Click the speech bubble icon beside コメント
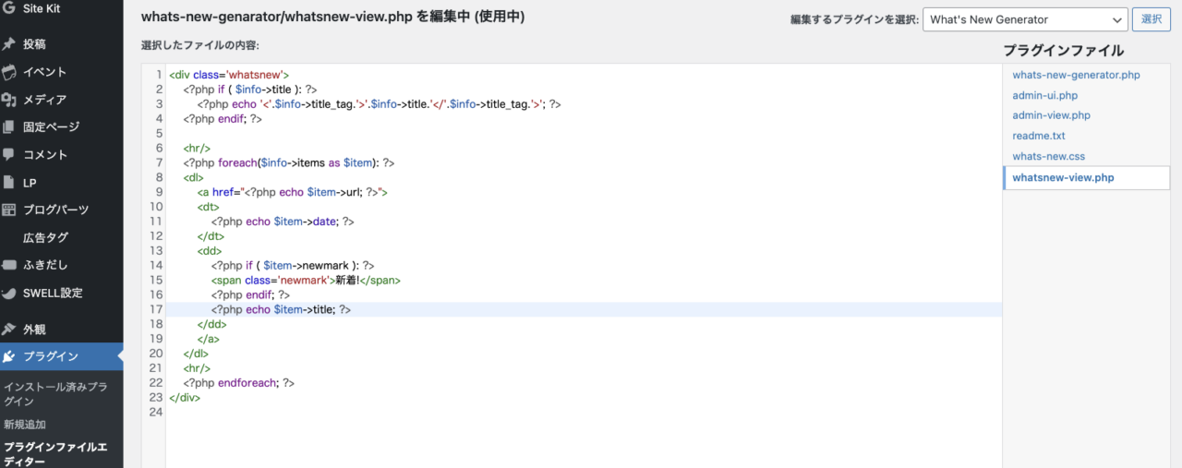 (8, 154)
